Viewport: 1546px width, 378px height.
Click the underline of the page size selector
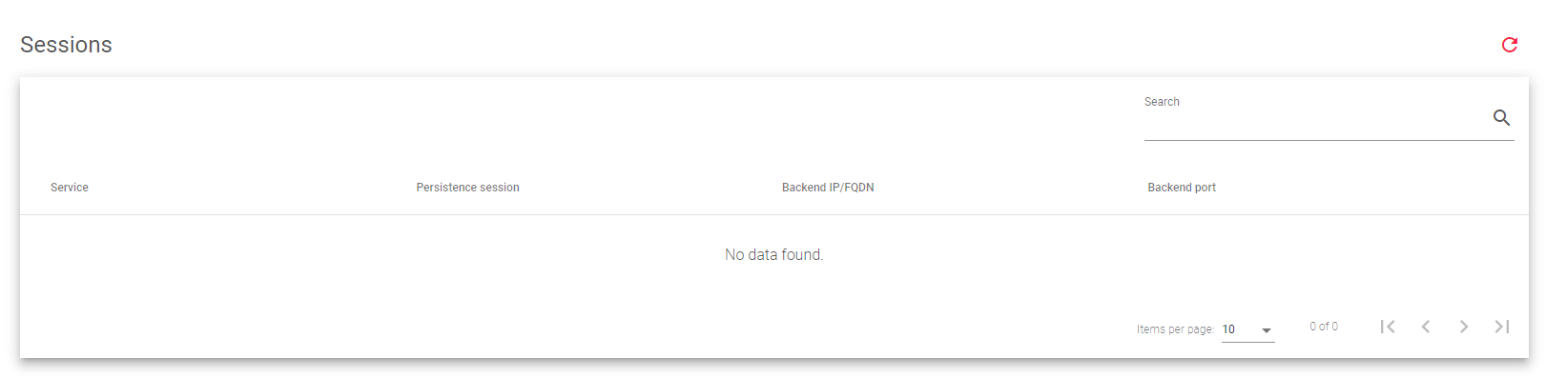click(x=1248, y=341)
